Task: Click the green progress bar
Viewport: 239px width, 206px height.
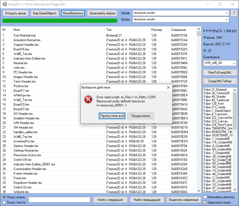Action: [x=60, y=21]
